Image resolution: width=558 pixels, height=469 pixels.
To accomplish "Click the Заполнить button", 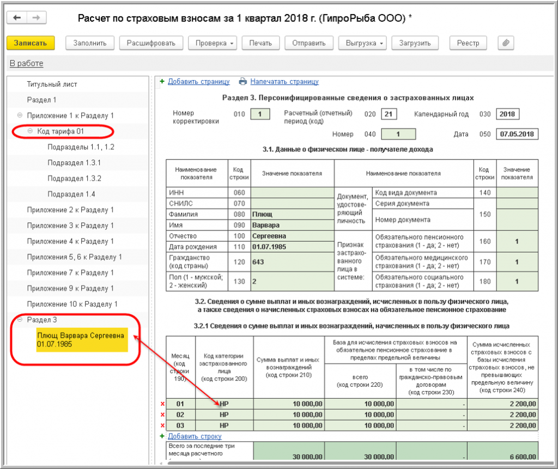I will pos(90,43).
